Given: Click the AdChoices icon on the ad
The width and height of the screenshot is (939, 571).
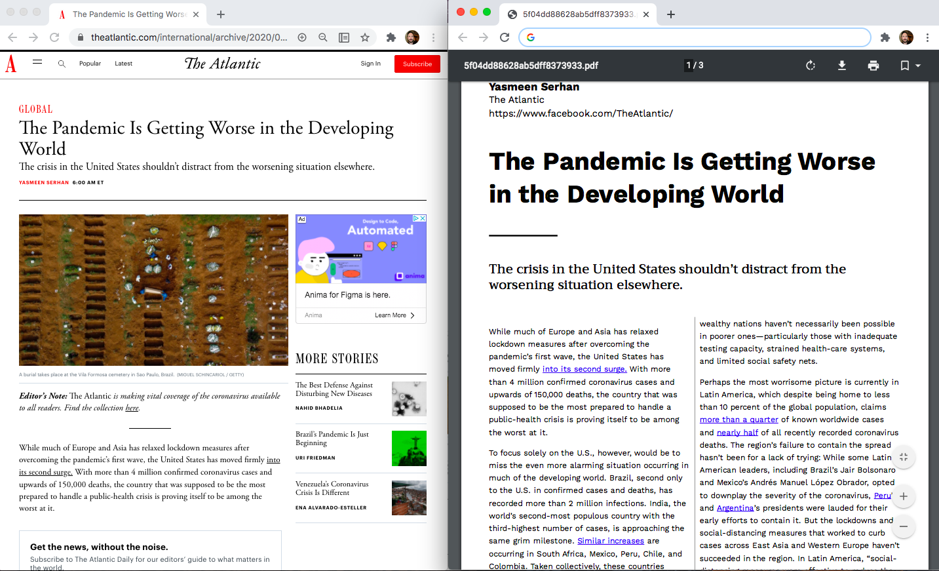Looking at the screenshot, I should click(x=415, y=218).
